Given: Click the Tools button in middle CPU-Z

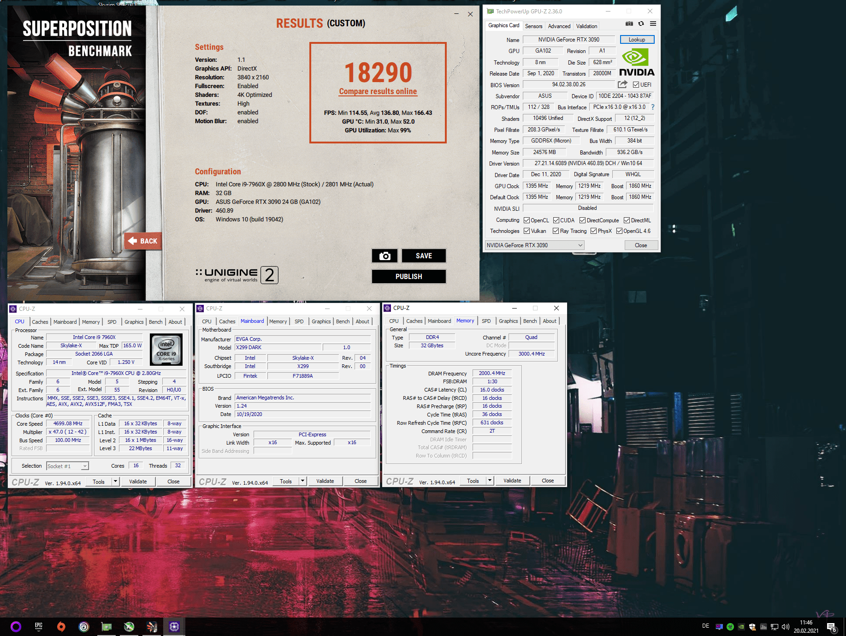Looking at the screenshot, I should point(286,481).
